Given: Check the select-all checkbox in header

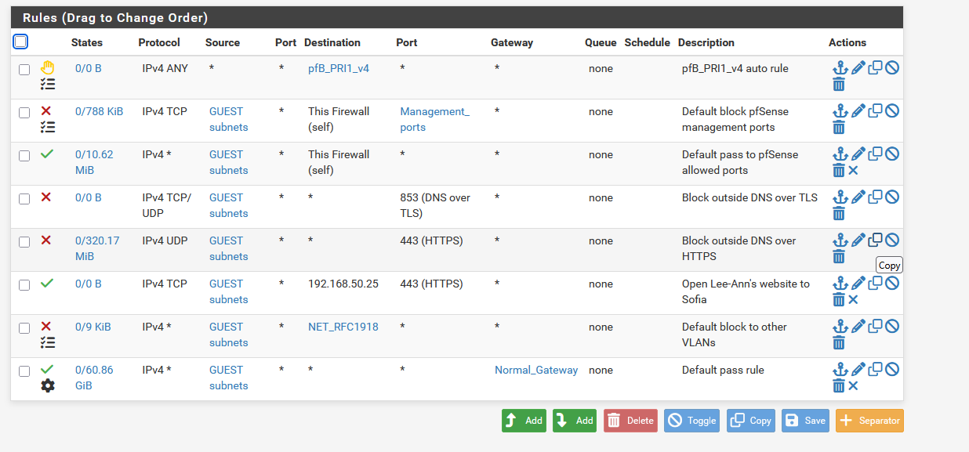Looking at the screenshot, I should [21, 42].
